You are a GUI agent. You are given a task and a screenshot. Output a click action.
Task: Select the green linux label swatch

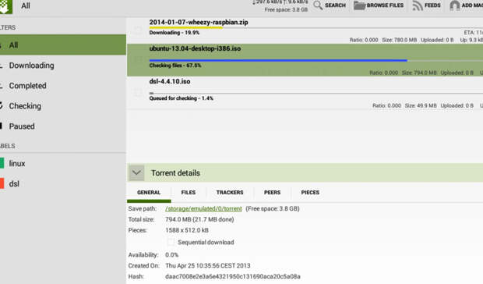(2, 163)
